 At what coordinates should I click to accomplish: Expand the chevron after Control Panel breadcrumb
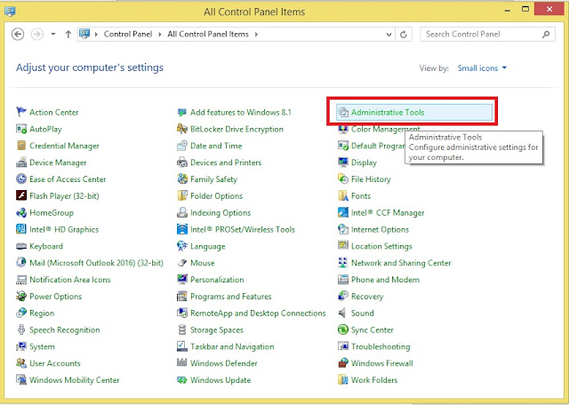(160, 34)
